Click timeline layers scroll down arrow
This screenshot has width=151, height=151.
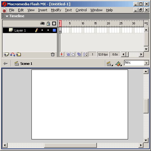(146, 49)
